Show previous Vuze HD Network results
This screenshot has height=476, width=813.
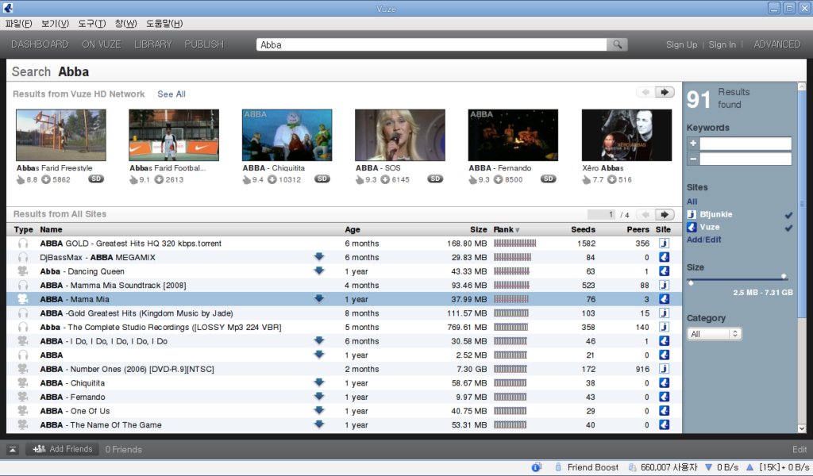[x=645, y=92]
